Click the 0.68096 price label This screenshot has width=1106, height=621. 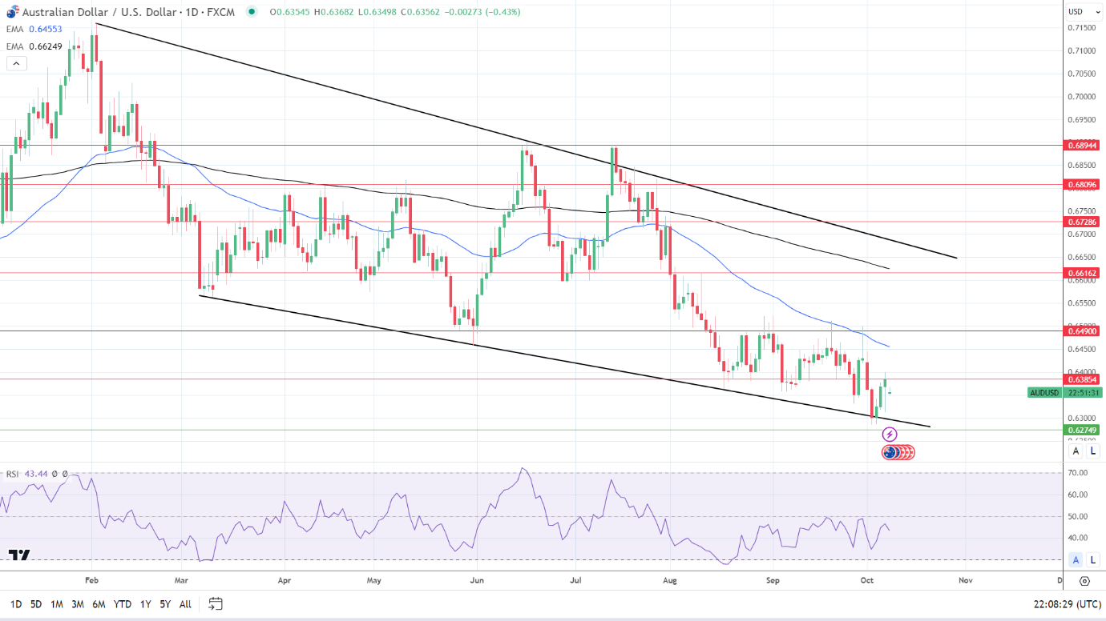coord(1082,185)
